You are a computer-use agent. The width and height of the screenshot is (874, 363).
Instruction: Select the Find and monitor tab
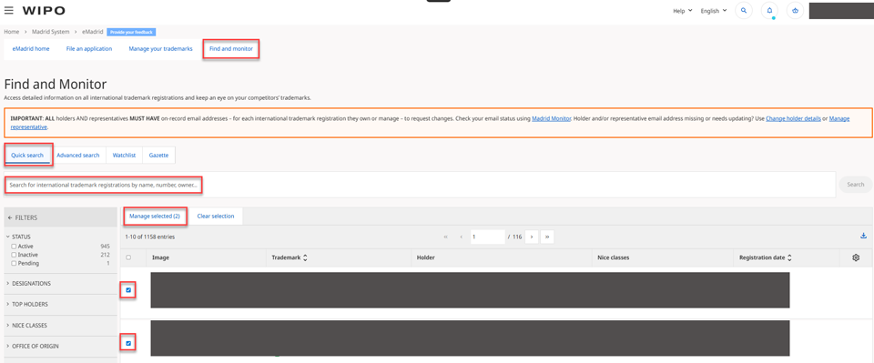[x=230, y=49]
